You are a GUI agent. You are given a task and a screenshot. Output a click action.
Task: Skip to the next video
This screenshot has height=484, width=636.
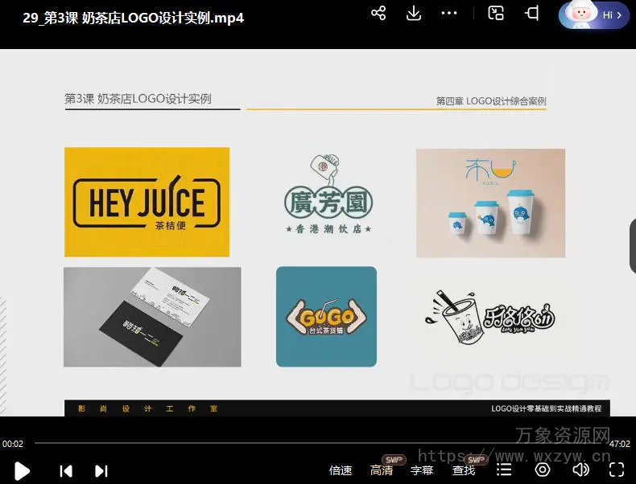101,470
